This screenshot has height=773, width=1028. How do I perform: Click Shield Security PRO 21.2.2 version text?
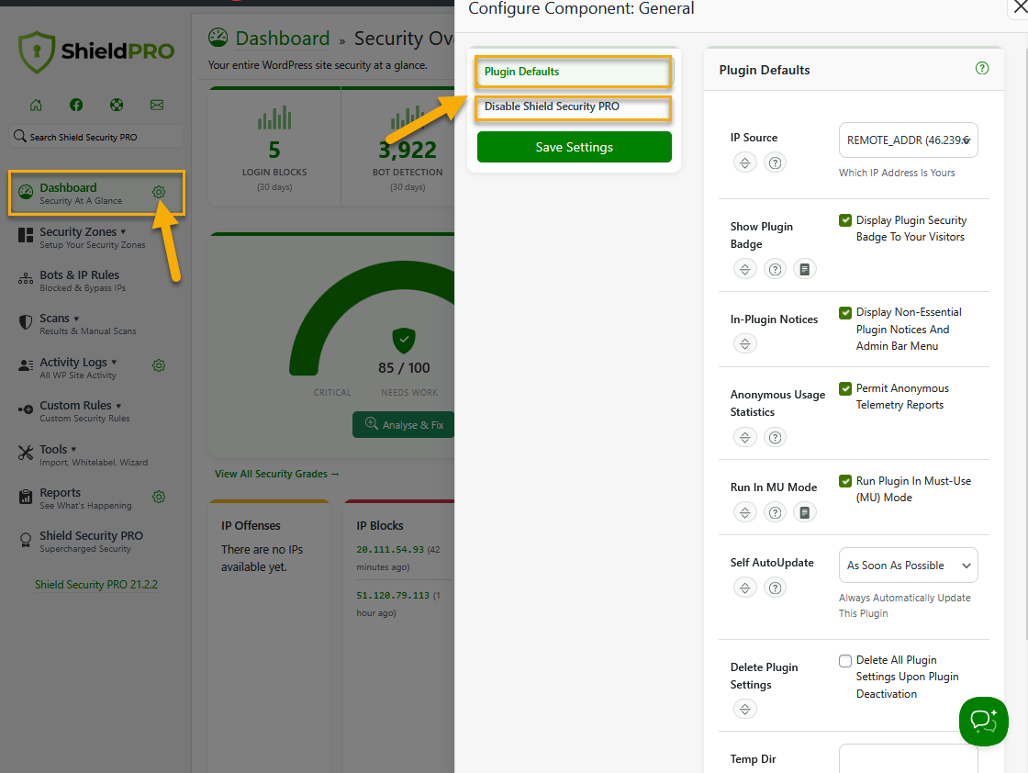(x=96, y=585)
